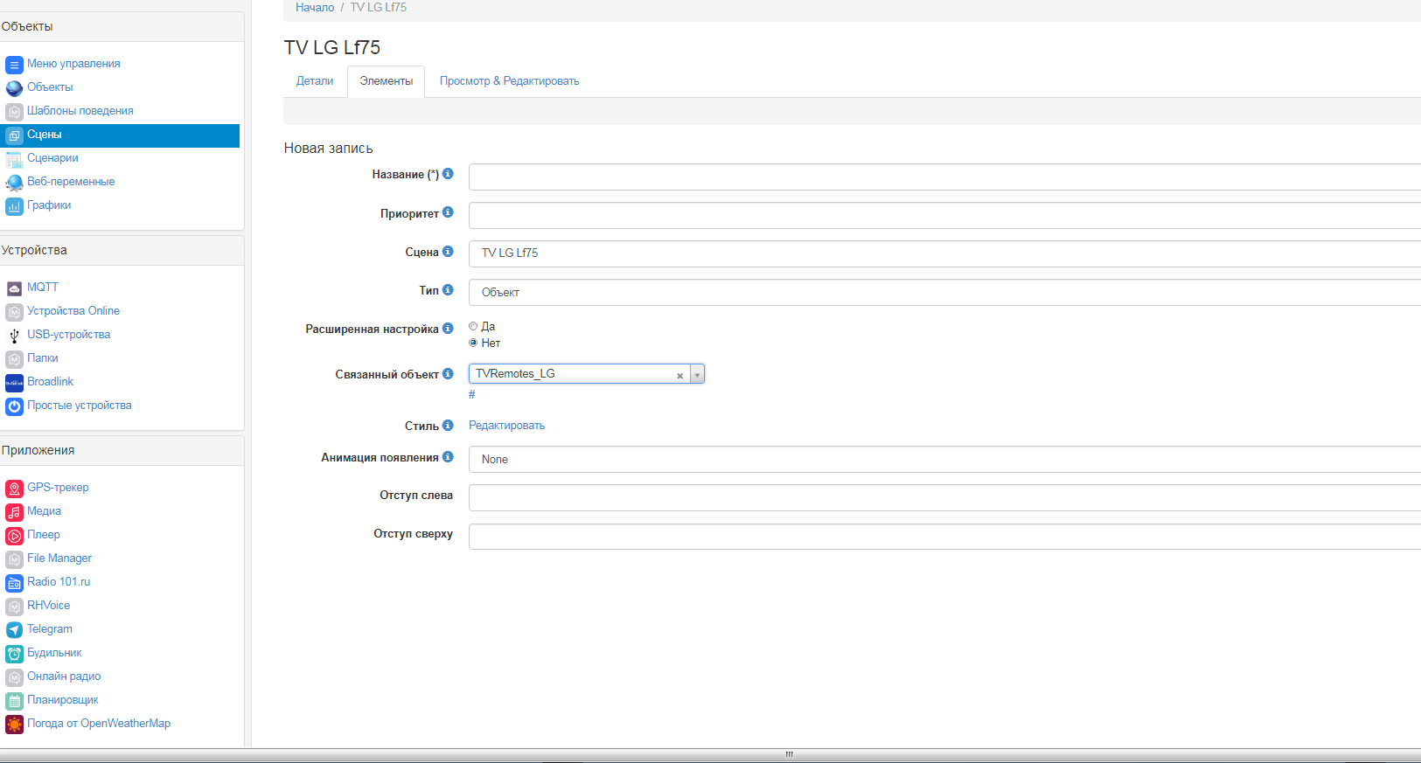Click the Будильник alarm clock icon
1421x763 pixels.
coord(14,653)
